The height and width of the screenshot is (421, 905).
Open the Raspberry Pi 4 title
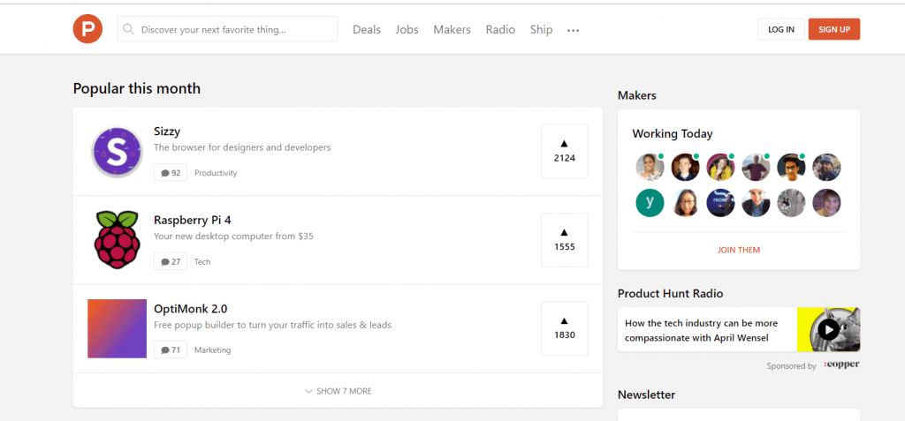tap(193, 220)
